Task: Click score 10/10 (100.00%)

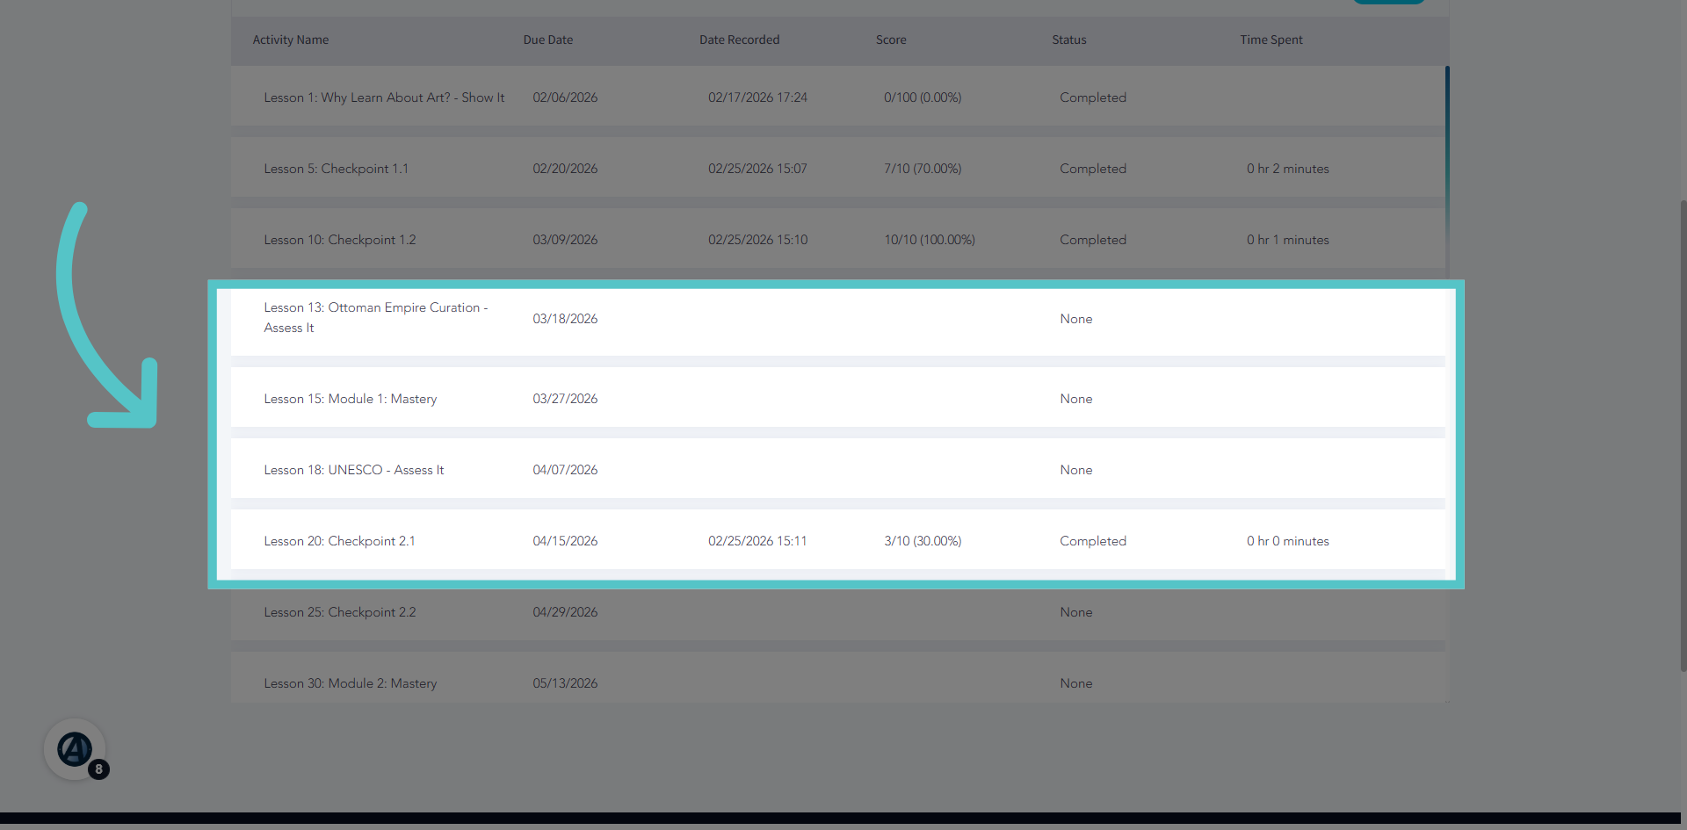Action: point(930,240)
